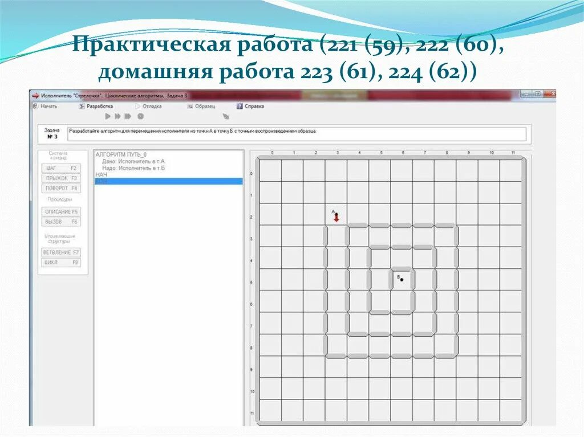This screenshot has height=437, width=584.
Task: Click the double-arrow fast run icon
Action: [x=117, y=116]
